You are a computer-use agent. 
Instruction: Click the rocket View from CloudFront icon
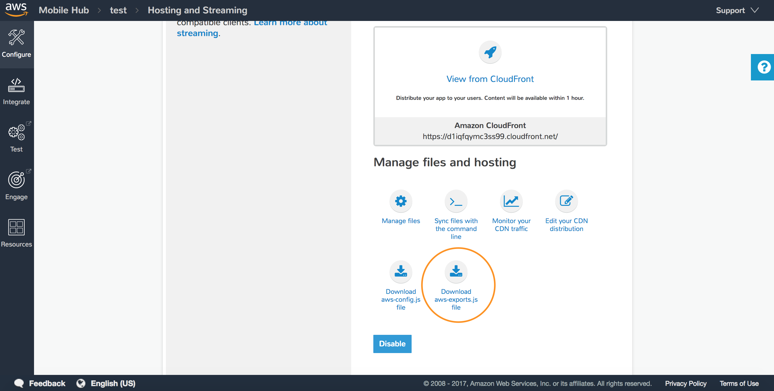click(490, 52)
